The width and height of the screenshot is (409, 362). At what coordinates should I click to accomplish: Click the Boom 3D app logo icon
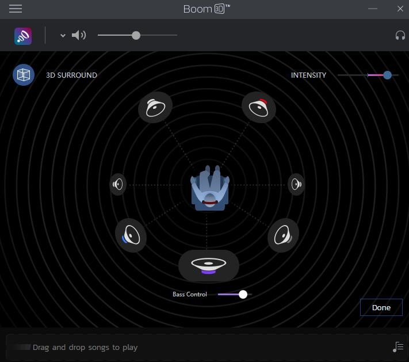pyautogui.click(x=23, y=36)
